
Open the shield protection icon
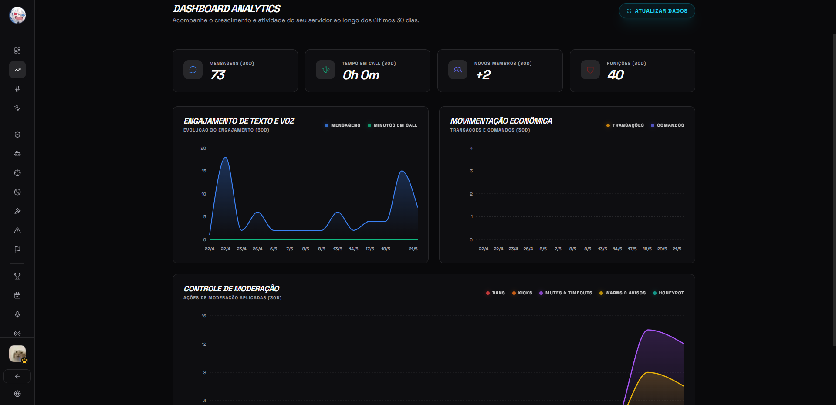(x=17, y=135)
